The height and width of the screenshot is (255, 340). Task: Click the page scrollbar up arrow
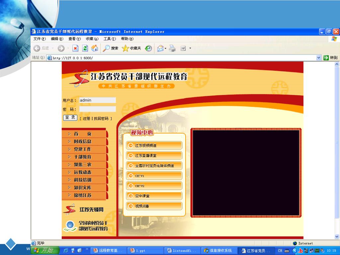point(337,64)
